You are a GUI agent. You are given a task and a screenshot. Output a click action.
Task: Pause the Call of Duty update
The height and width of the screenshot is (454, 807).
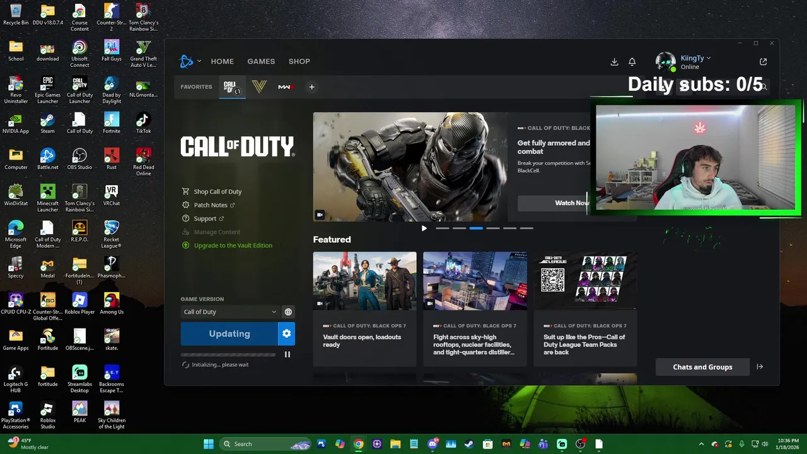pos(287,354)
